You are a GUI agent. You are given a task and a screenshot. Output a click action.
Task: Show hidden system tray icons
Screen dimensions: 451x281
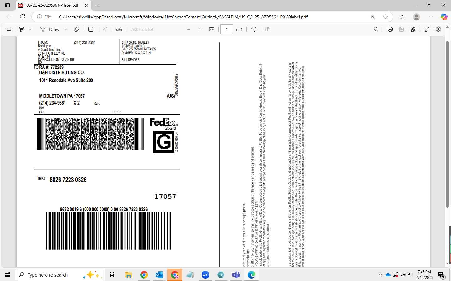tap(381, 275)
